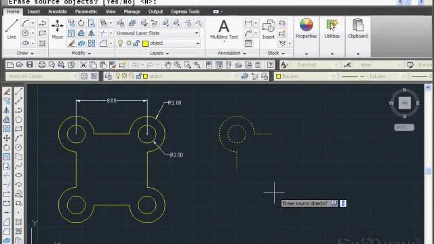The width and height of the screenshot is (434, 244).
Task: Open the Express Tools ribbon tab
Action: pos(185,12)
